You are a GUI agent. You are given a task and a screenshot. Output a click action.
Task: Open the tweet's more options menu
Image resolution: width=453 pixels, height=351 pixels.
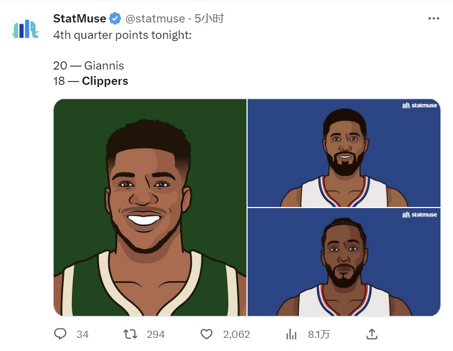point(433,18)
